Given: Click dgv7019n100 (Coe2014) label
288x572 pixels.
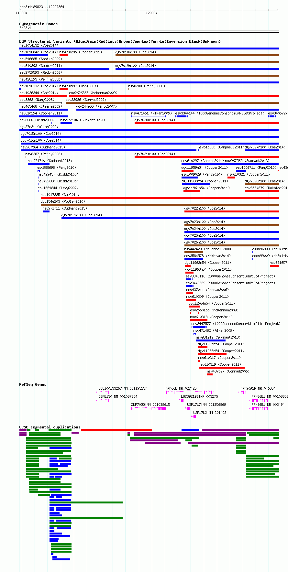Looking at the screenshot, I should click(136, 66).
